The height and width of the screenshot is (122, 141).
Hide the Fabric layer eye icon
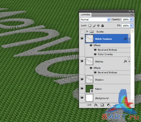point(82,89)
